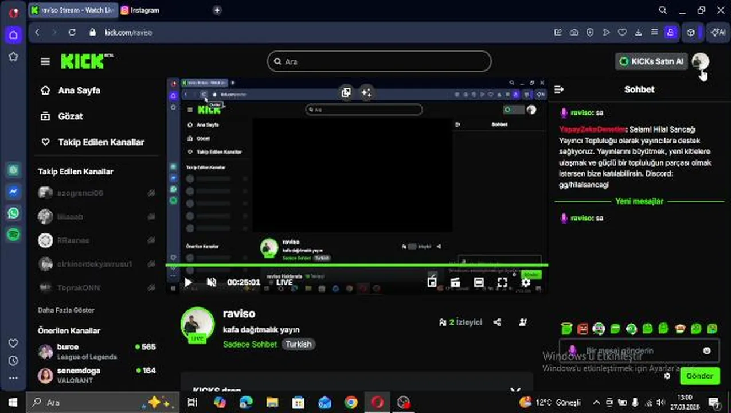Show hidden system tray icons

click(x=596, y=403)
